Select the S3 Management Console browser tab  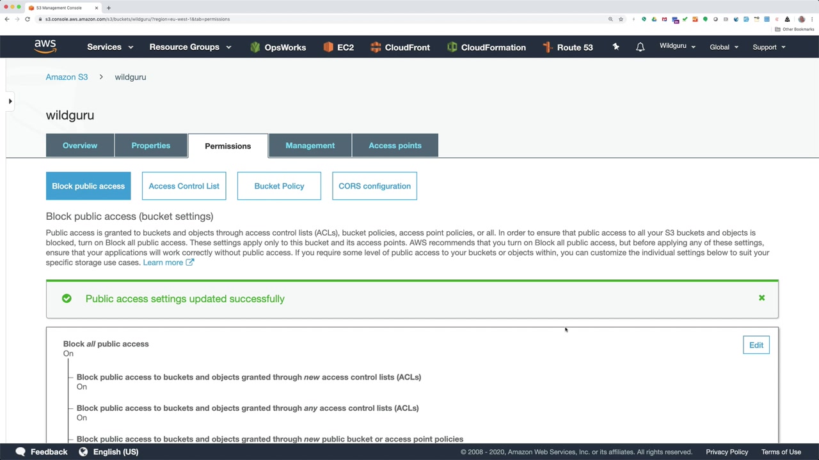[x=63, y=8]
